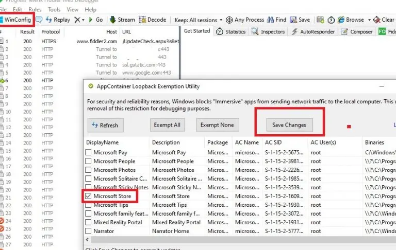Click the camera screenshot icon

tap(320, 20)
